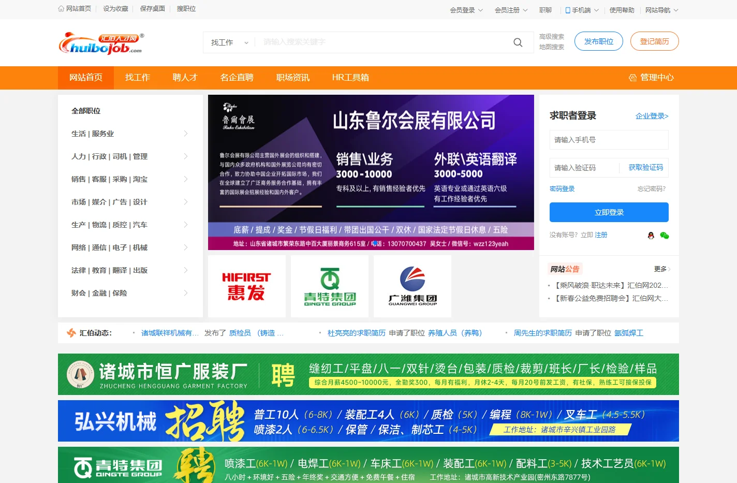Open 乘风破浪 职达未来 announcement
The height and width of the screenshot is (483, 737).
click(611, 285)
